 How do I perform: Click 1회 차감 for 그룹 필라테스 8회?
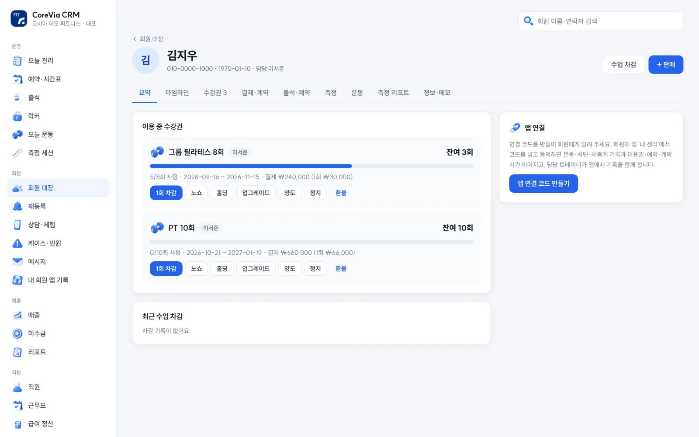(166, 193)
